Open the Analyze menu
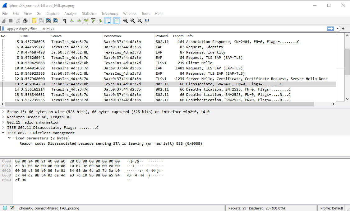This screenshot has width=350, height=211. point(71,14)
